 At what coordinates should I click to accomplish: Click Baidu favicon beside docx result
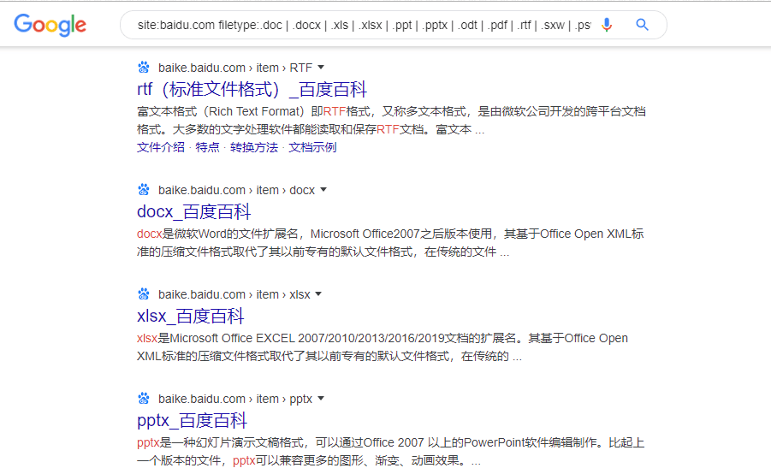(144, 190)
